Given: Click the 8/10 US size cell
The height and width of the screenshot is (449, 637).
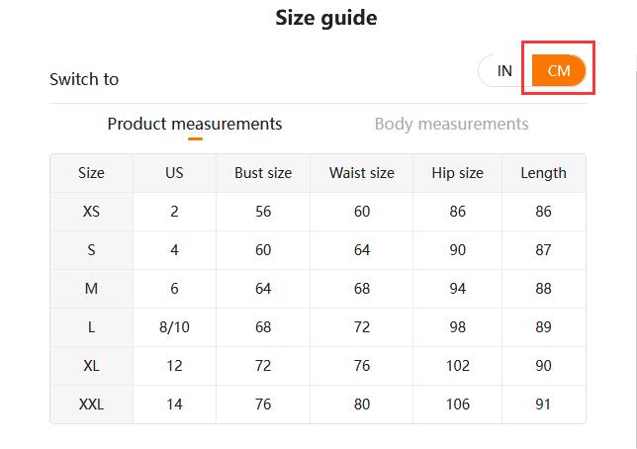Looking at the screenshot, I should [174, 327].
